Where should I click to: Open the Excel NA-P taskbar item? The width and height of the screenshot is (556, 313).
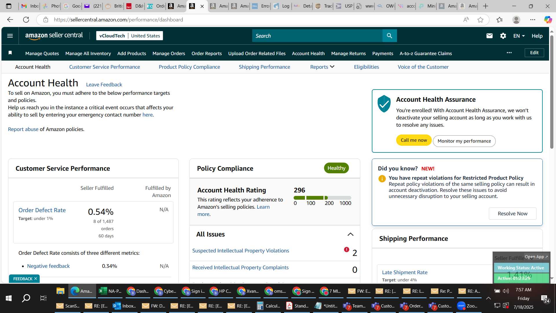point(110,291)
